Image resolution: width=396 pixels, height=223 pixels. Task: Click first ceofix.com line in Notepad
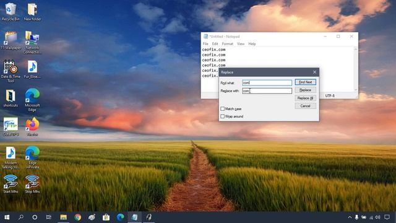(213, 50)
